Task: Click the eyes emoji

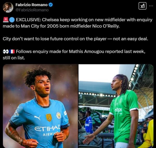Action: pos(6,51)
